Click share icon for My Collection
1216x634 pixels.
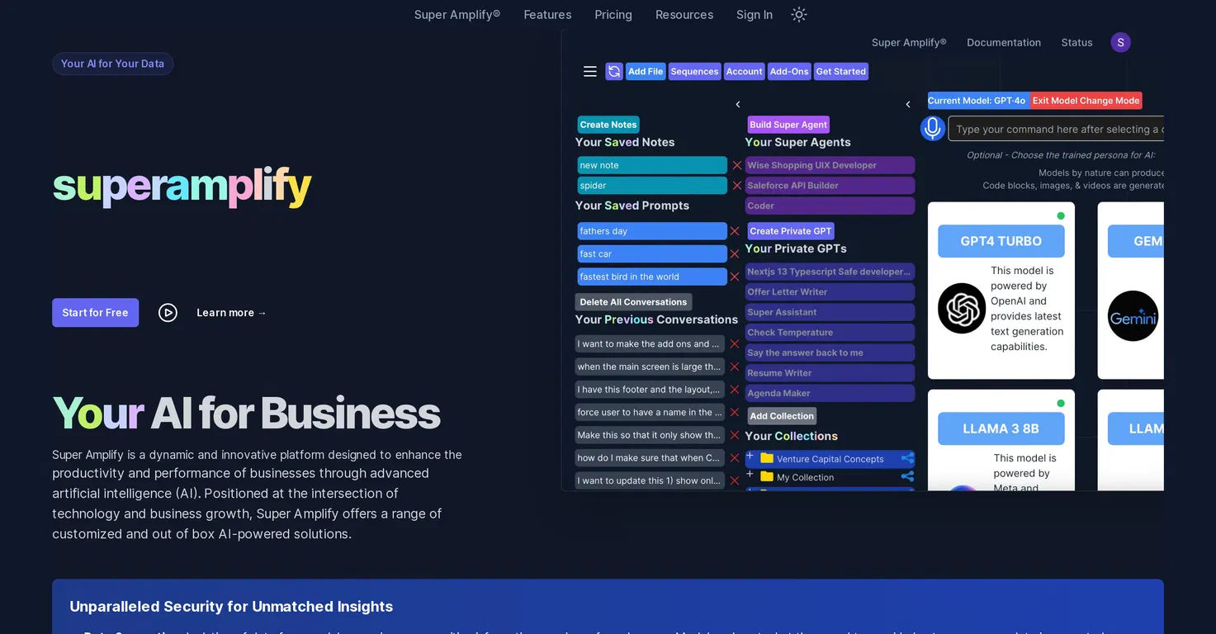(907, 476)
